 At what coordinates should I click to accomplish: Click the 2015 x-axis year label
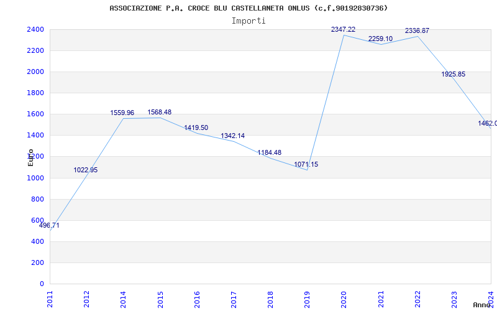click(160, 299)
